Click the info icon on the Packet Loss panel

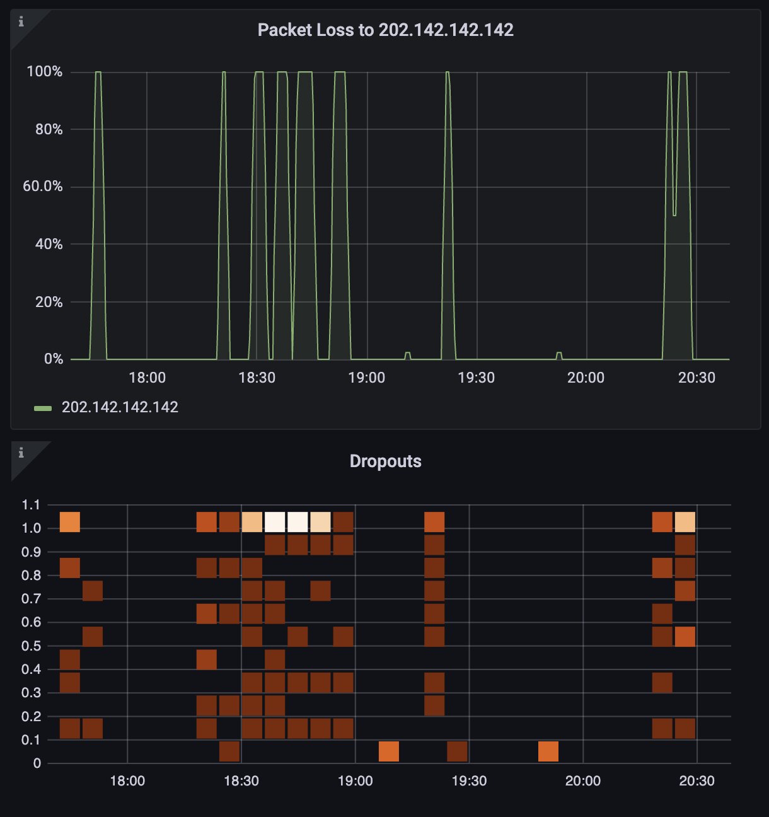21,22
